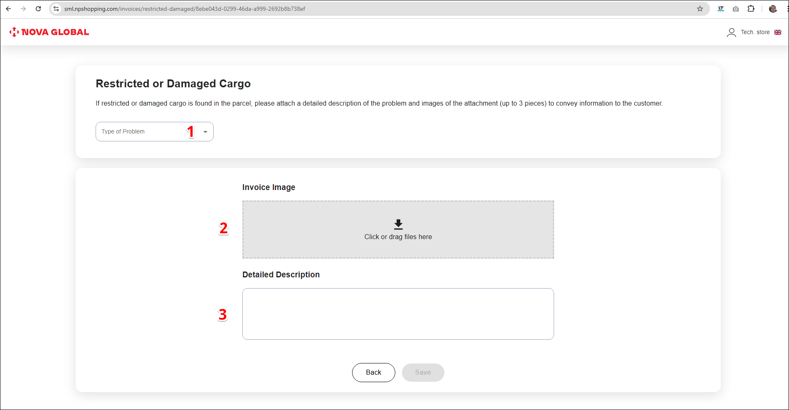The width and height of the screenshot is (789, 410).
Task: Open the Type of Problem dropdown
Action: [145, 132]
